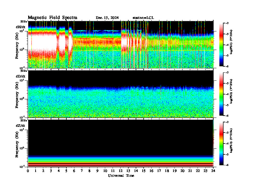Select the dH/dt panel color scale bar
254x196 pixels.
[x=221, y=45]
